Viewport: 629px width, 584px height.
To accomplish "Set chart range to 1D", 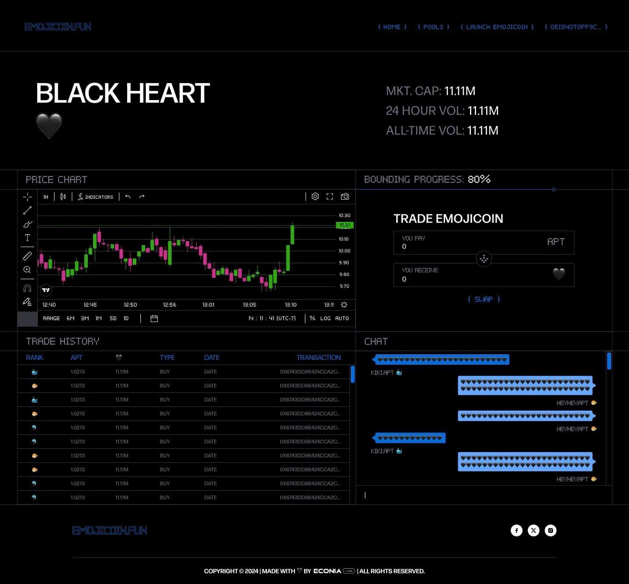I will [126, 318].
